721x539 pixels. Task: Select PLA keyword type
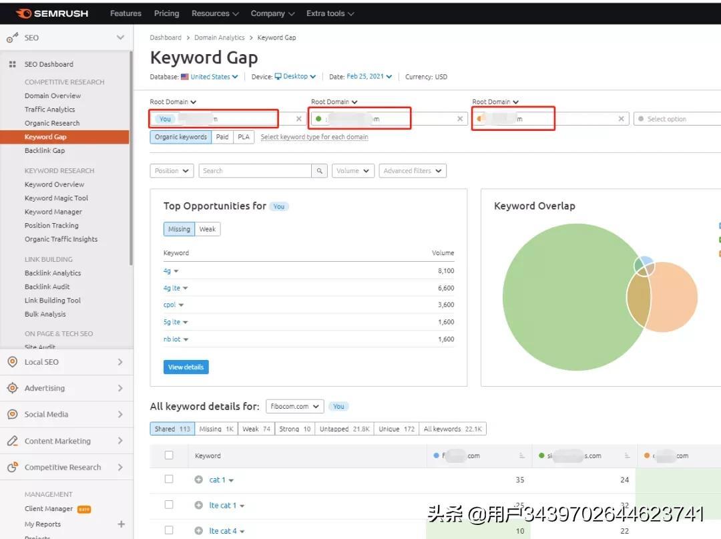click(244, 137)
